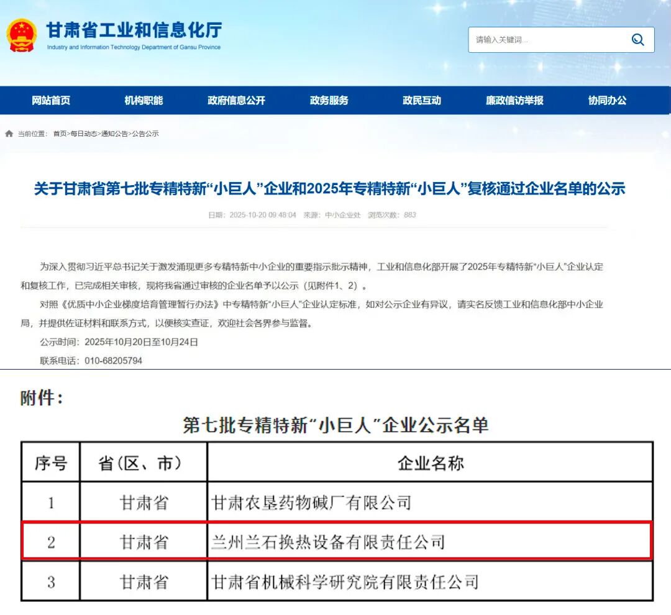The height and width of the screenshot is (615, 671).
Task: Open the 协同办公 menu item
Action: (607, 101)
